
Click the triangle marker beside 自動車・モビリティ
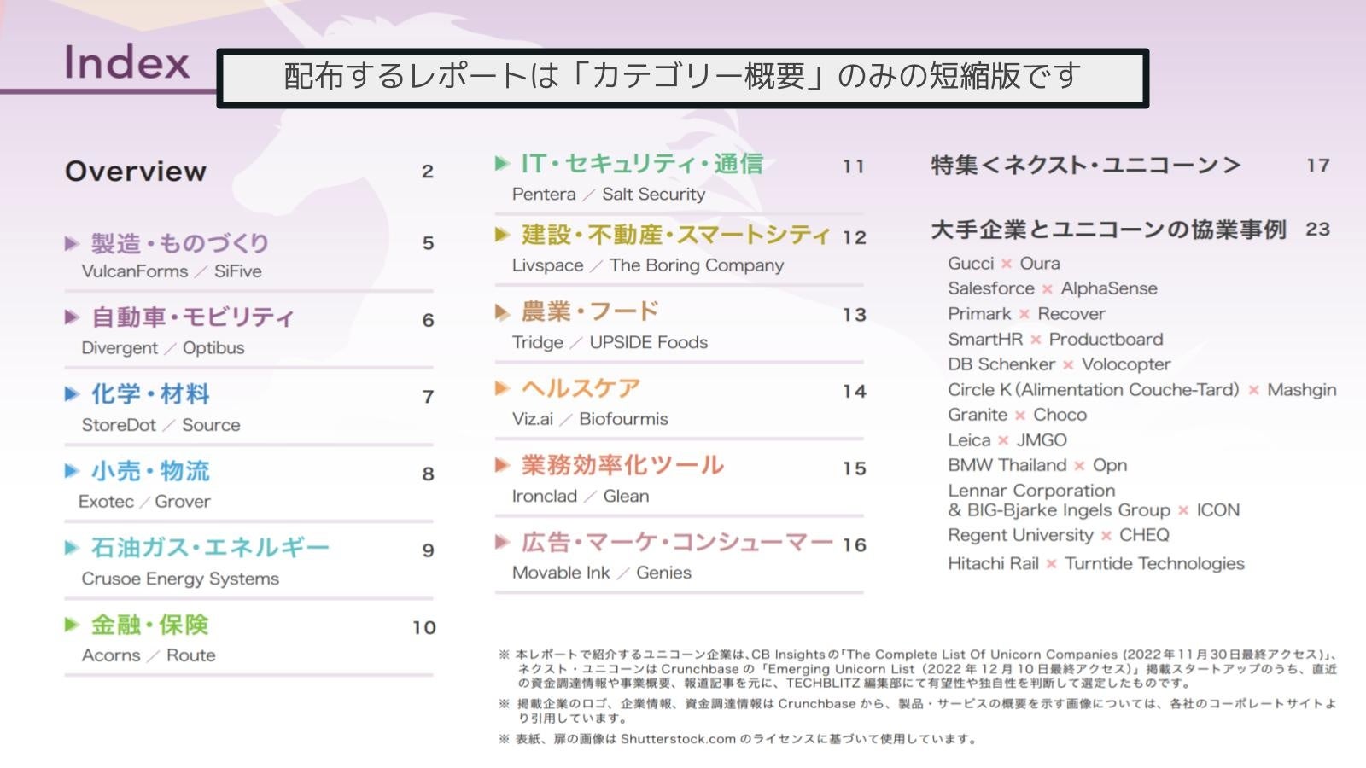click(x=73, y=318)
